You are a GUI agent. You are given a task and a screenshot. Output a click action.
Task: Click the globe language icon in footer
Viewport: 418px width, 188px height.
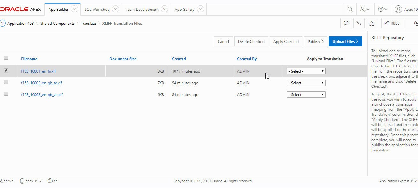pyautogui.click(x=50, y=181)
